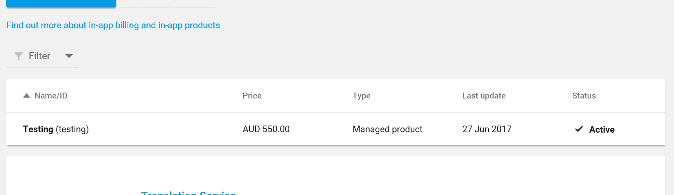Click the ascending sort arrow beside Name/ID
This screenshot has height=195, width=674.
point(27,96)
